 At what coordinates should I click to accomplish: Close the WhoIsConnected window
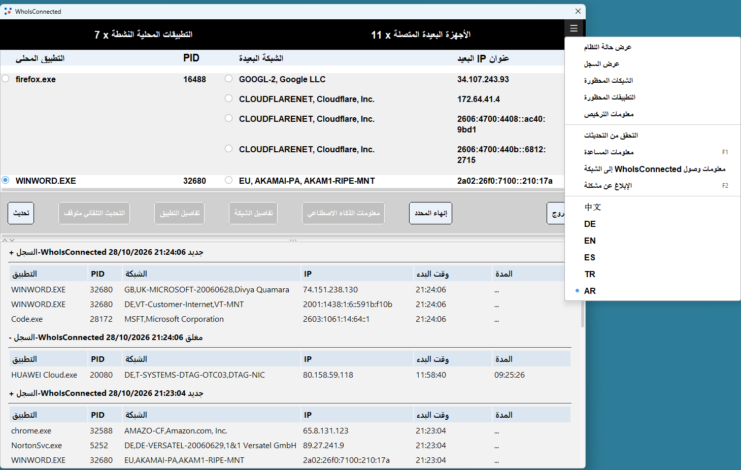(x=578, y=11)
